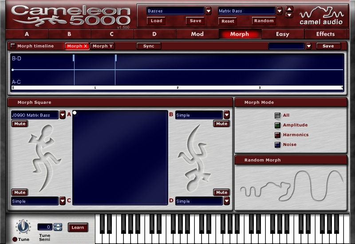355x244 pixels.
Task: Click the Random preset button
Action: tap(264, 21)
